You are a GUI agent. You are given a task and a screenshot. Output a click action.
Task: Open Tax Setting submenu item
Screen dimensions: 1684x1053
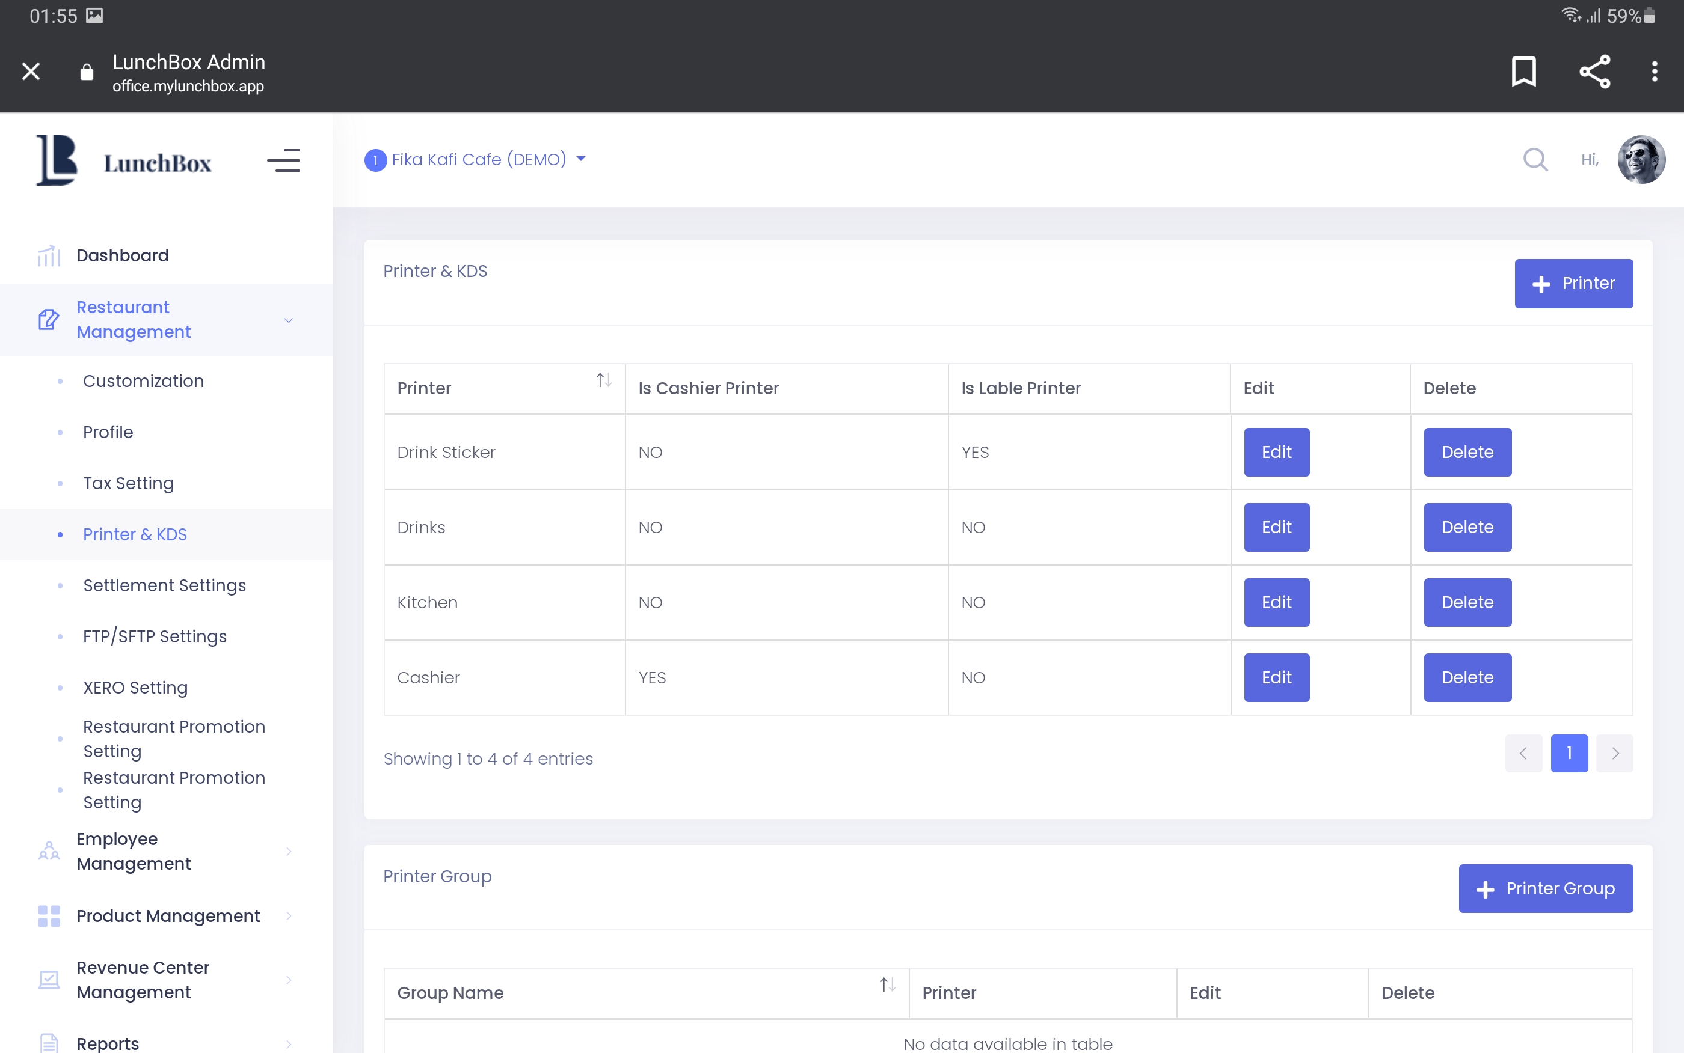[128, 483]
